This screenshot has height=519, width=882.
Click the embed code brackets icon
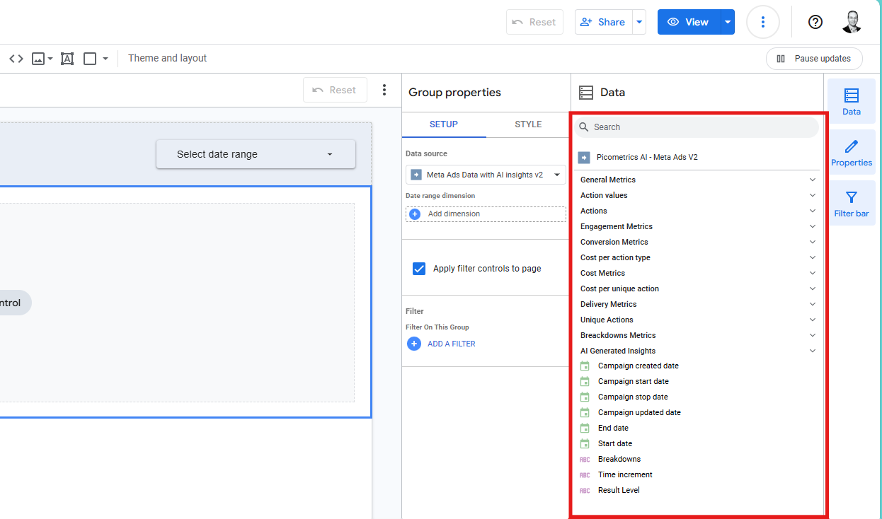16,59
